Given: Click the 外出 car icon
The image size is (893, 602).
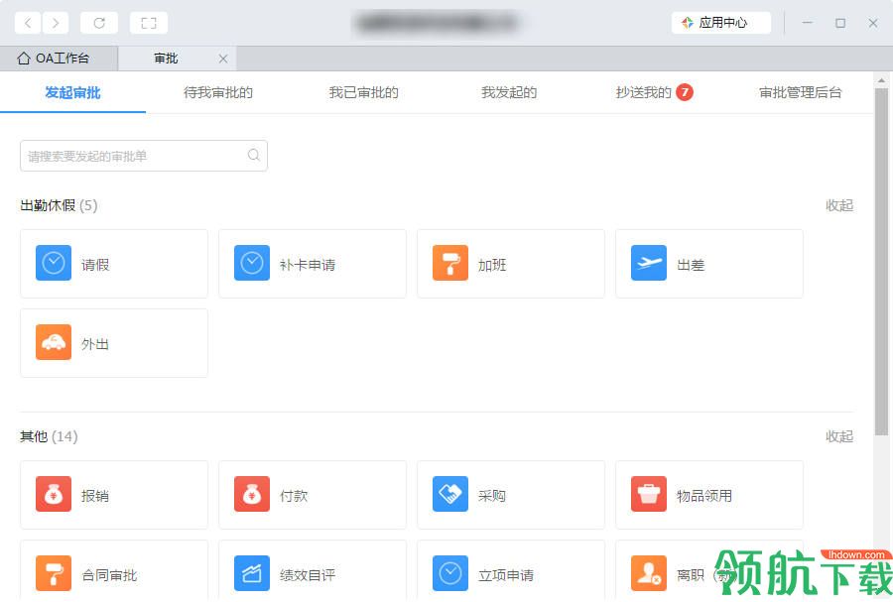Looking at the screenshot, I should (x=54, y=342).
